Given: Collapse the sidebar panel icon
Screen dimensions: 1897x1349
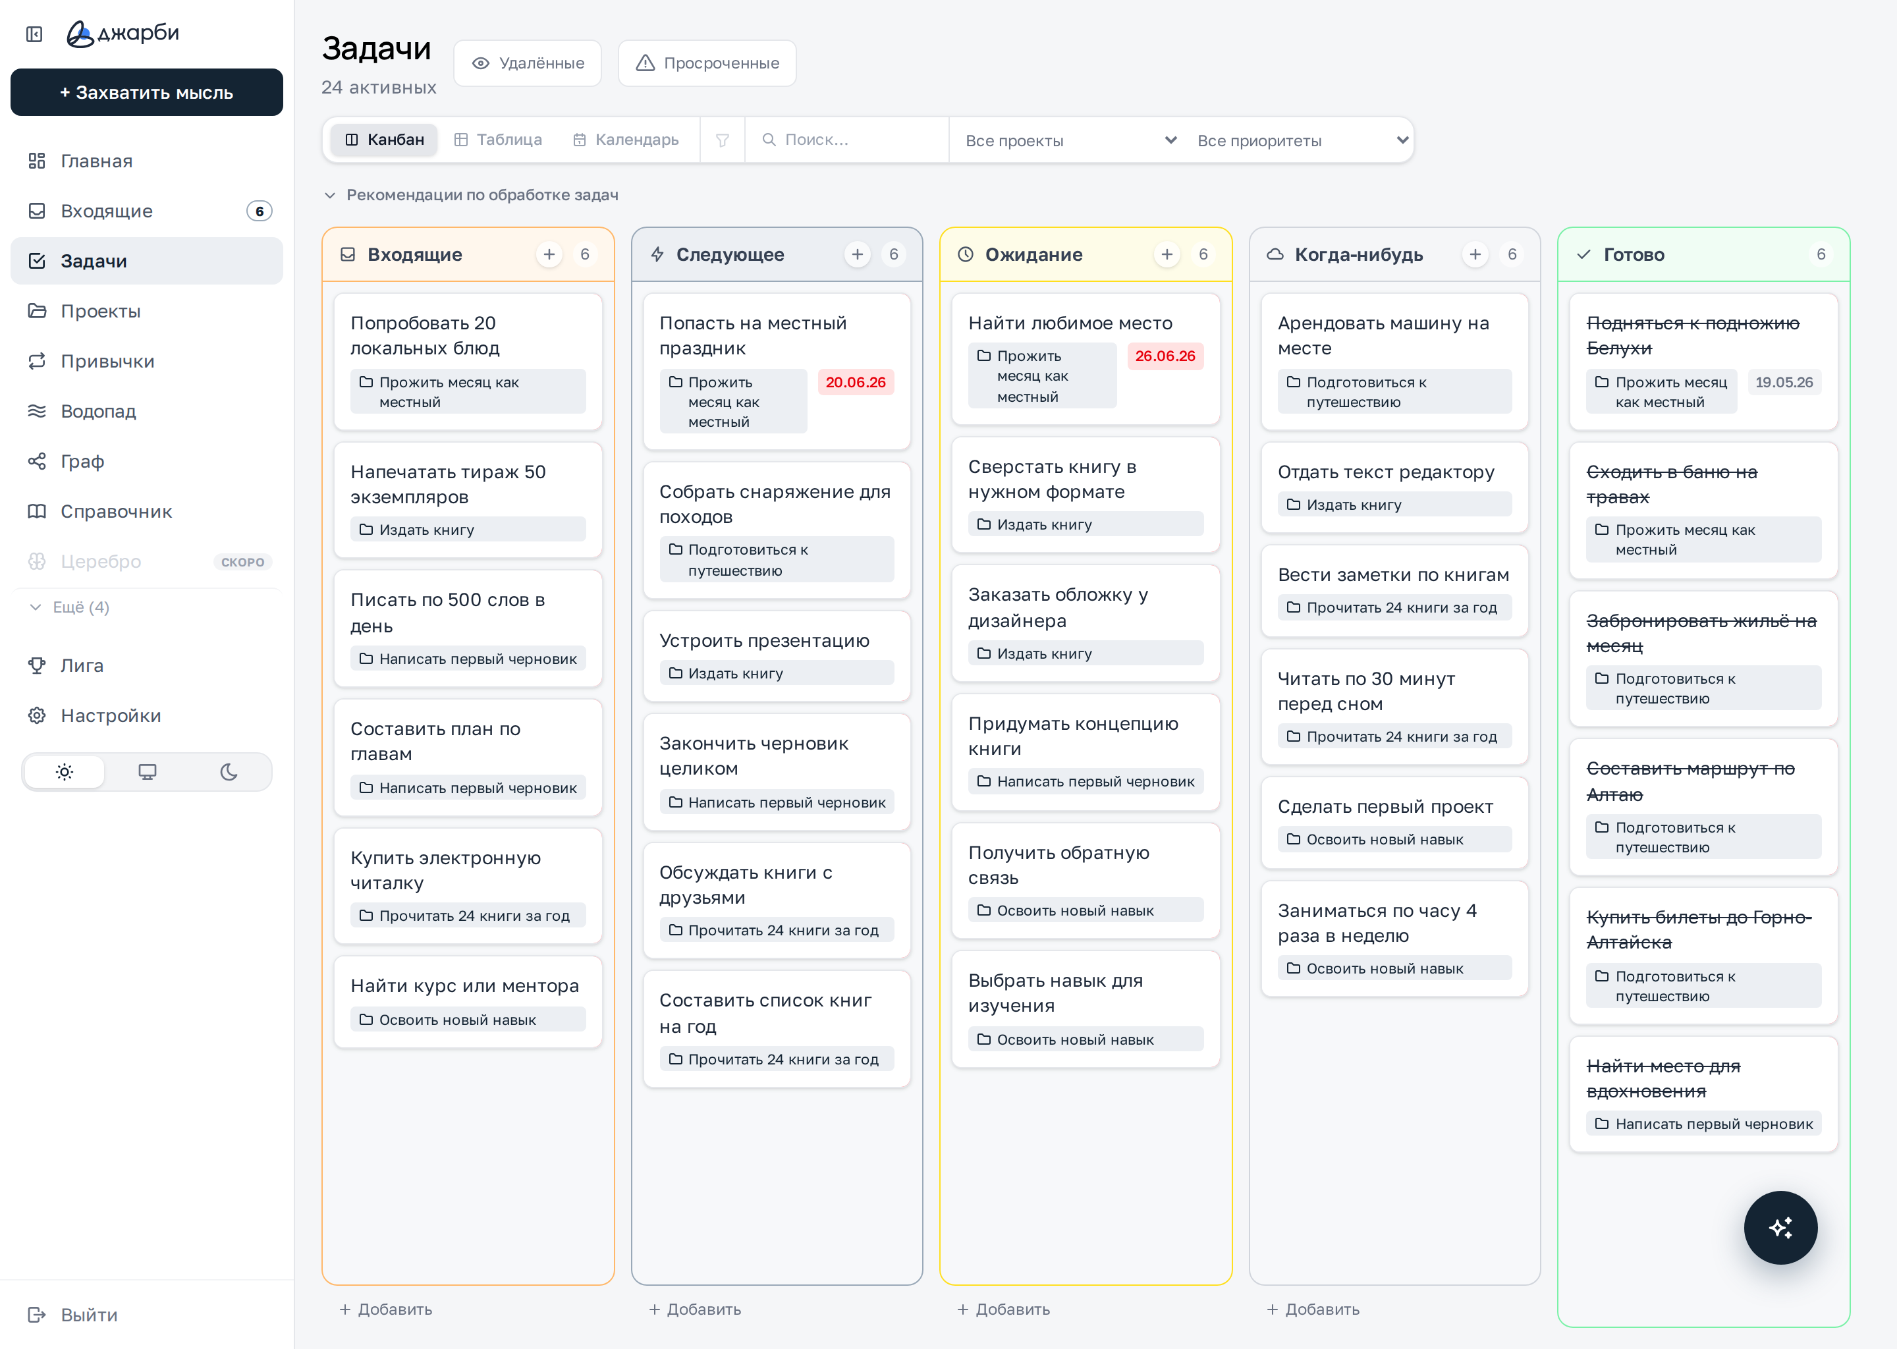Looking at the screenshot, I should pyautogui.click(x=34, y=34).
